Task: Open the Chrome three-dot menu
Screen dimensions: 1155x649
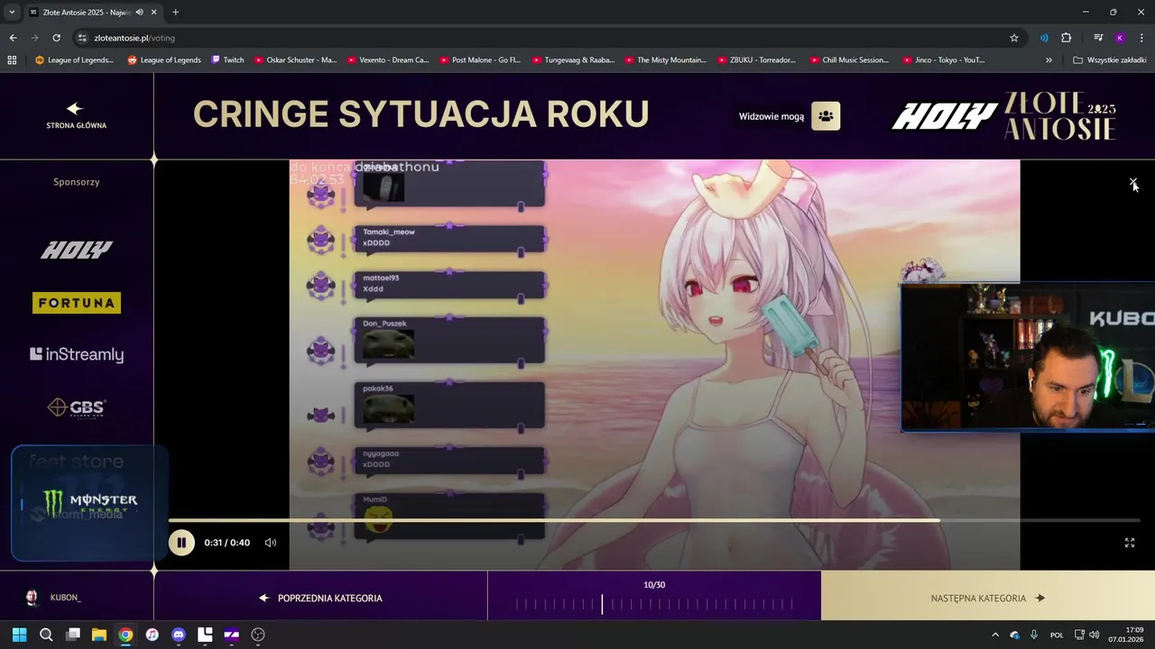Action: [1141, 38]
